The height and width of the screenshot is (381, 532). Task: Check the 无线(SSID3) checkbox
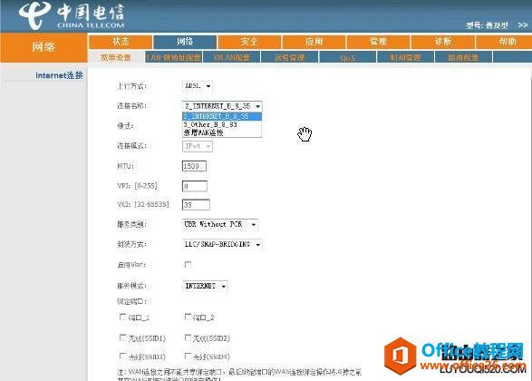[x=123, y=356]
